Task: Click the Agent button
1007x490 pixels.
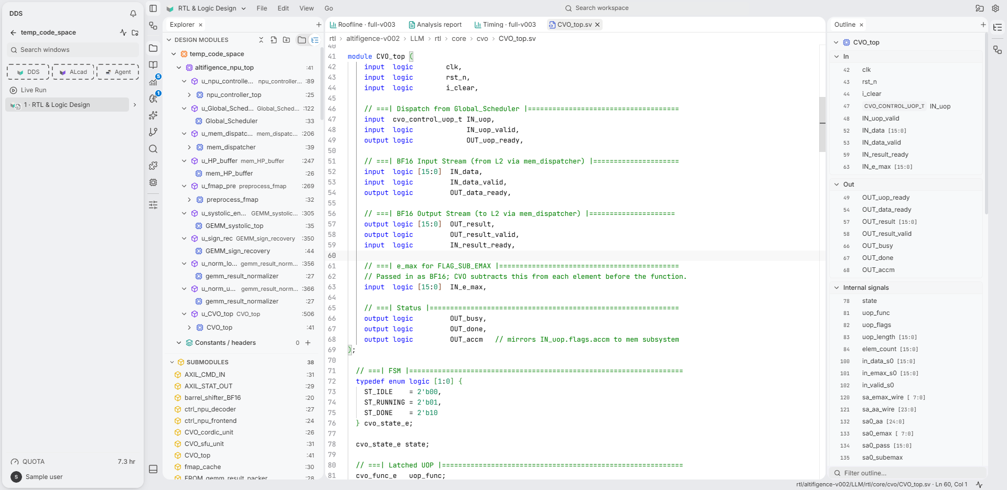Action: (x=117, y=72)
